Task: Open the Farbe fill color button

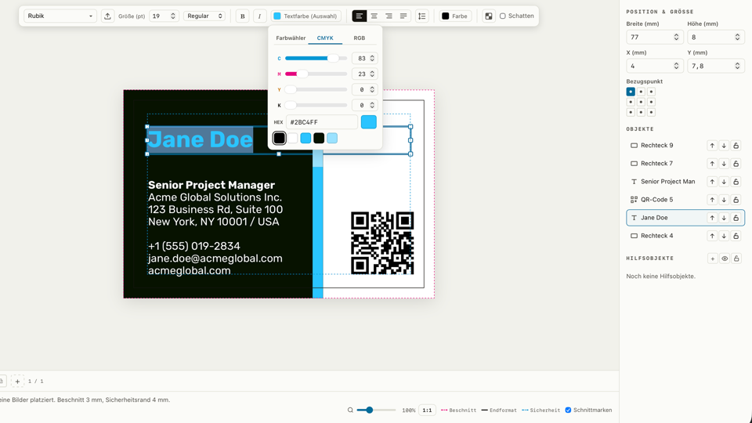Action: click(x=455, y=16)
